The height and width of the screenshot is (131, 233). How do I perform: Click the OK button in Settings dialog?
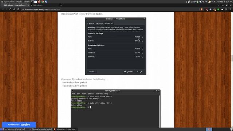point(140,72)
